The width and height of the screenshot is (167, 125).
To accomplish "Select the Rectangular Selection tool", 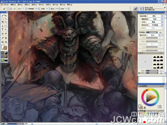I will (x=3, y=19).
